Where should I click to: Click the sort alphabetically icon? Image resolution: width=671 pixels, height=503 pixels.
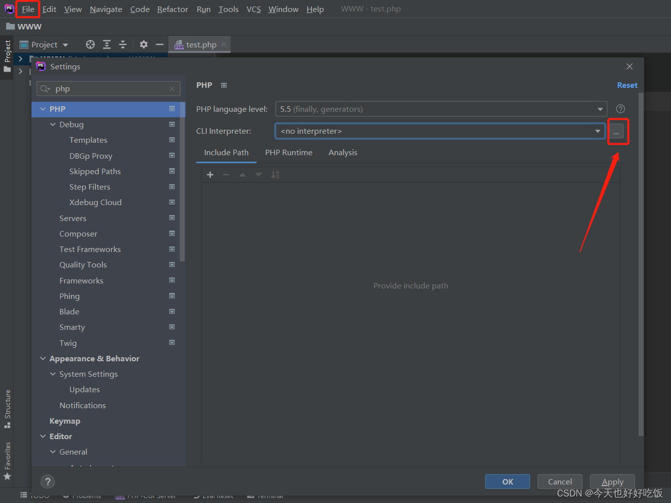click(275, 175)
